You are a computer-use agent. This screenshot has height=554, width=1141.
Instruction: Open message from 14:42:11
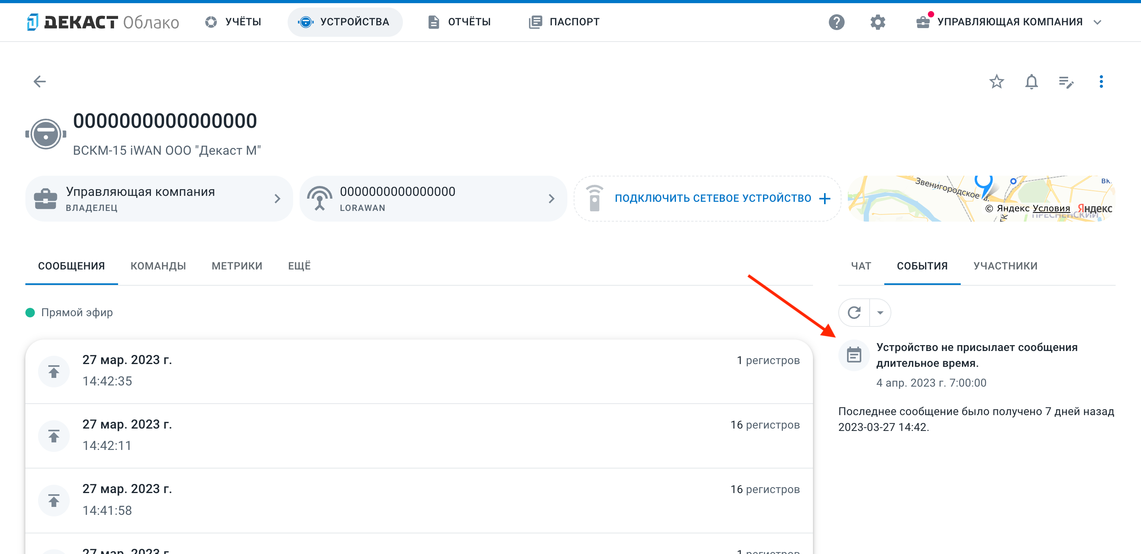tap(419, 436)
